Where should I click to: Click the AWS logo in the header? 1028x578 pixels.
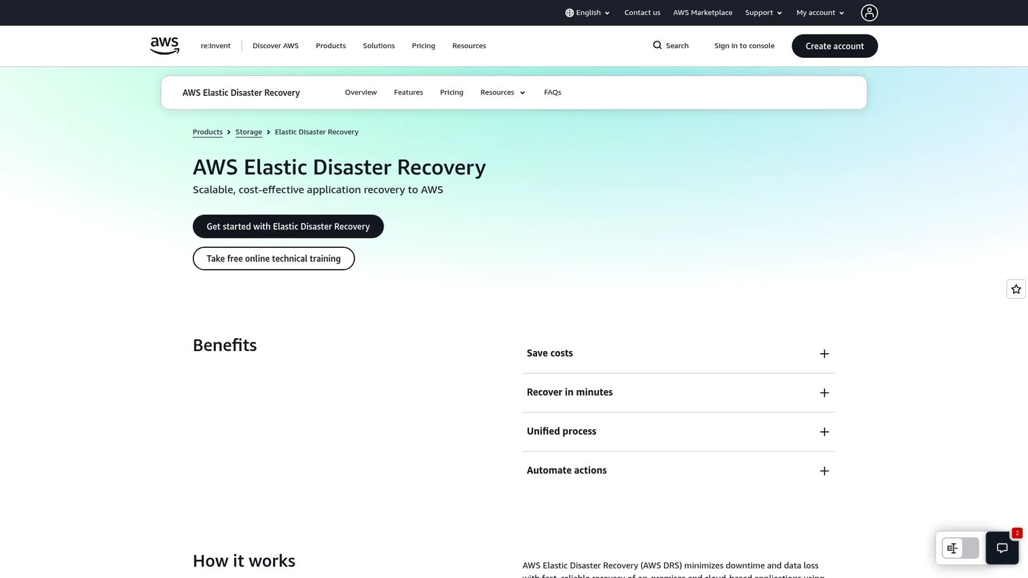click(x=164, y=46)
